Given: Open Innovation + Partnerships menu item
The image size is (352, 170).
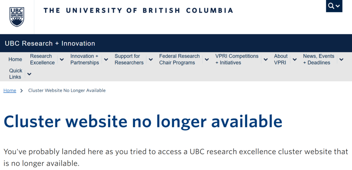Looking at the screenshot, I should (x=85, y=59).
